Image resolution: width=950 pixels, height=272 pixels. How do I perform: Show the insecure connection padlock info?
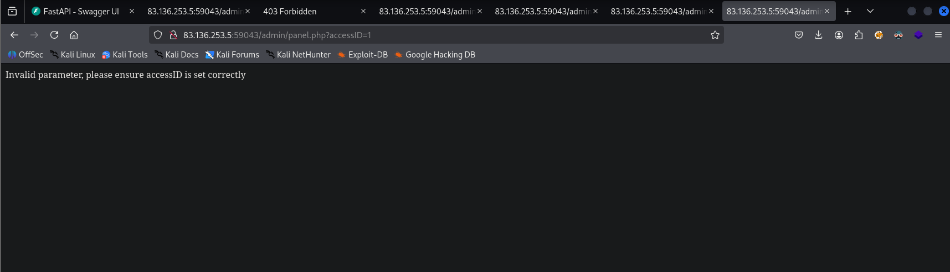click(x=173, y=35)
